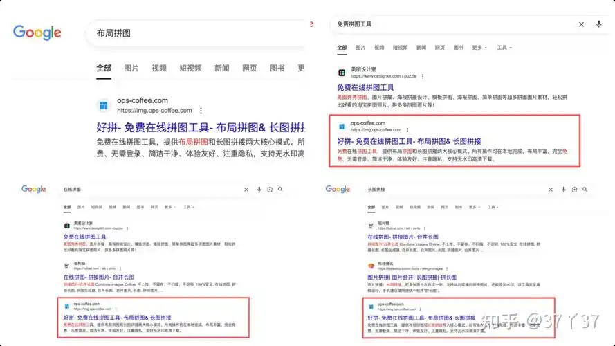Click the 福利猫 favicon in the 长图拼接 results
This screenshot has width=615, height=346.
coord(371,226)
